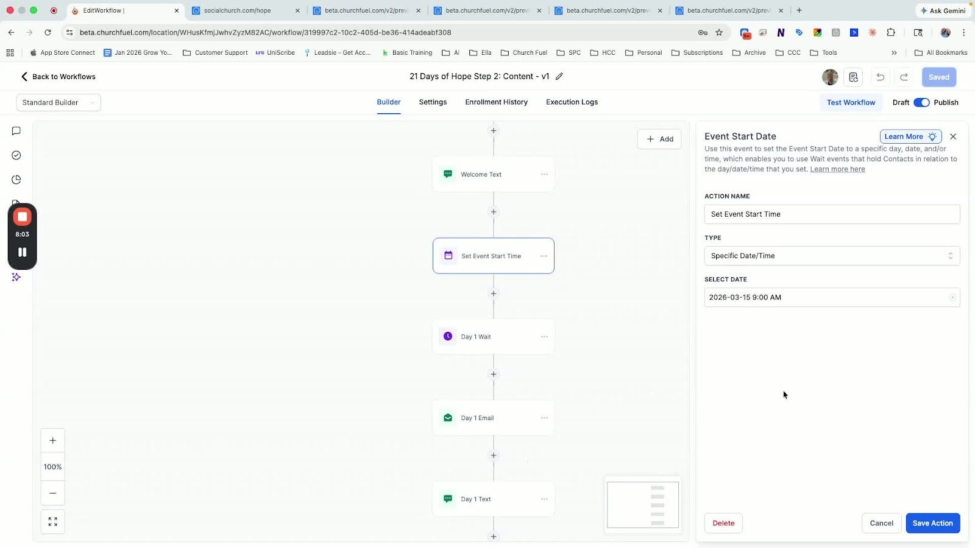
Task: Click the clear icon in the Select Date field
Action: click(x=952, y=297)
